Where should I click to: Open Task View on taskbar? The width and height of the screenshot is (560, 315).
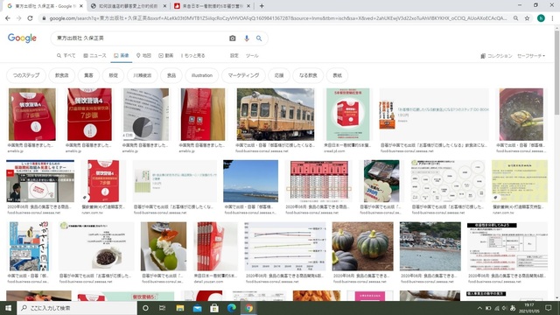(162, 308)
